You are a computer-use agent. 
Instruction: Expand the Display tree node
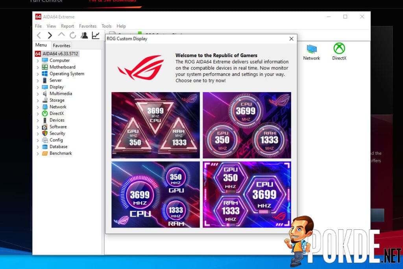(x=38, y=87)
